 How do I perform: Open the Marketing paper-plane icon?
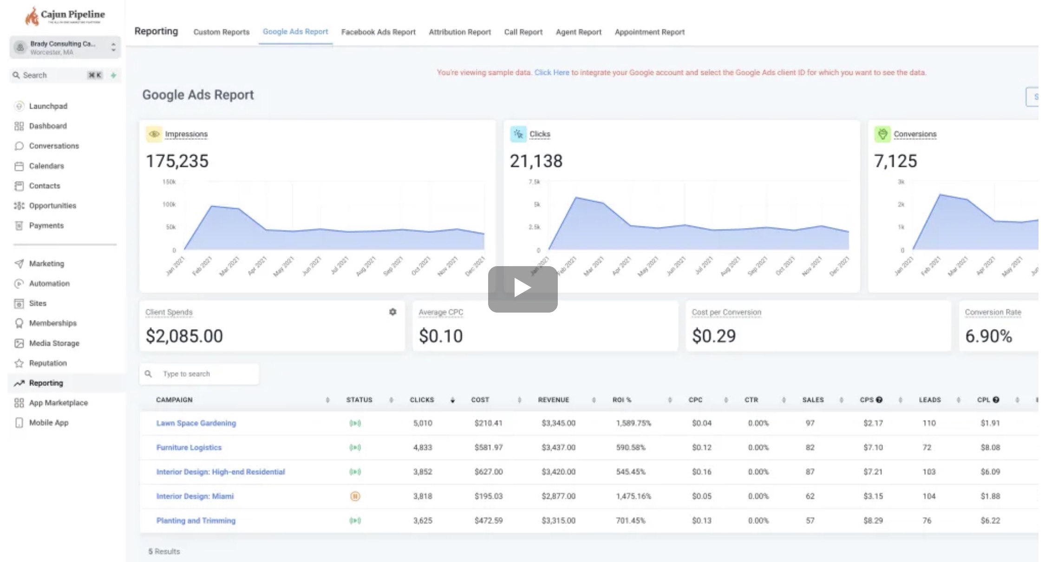coord(19,264)
